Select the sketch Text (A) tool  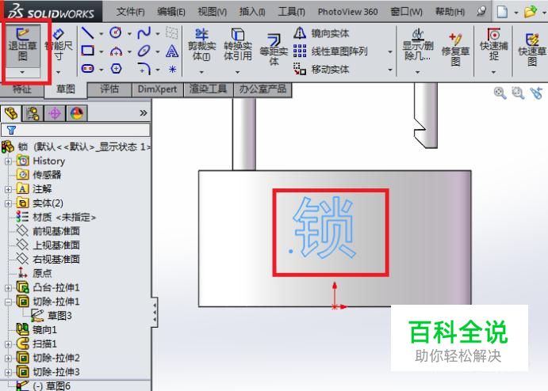[x=172, y=51]
